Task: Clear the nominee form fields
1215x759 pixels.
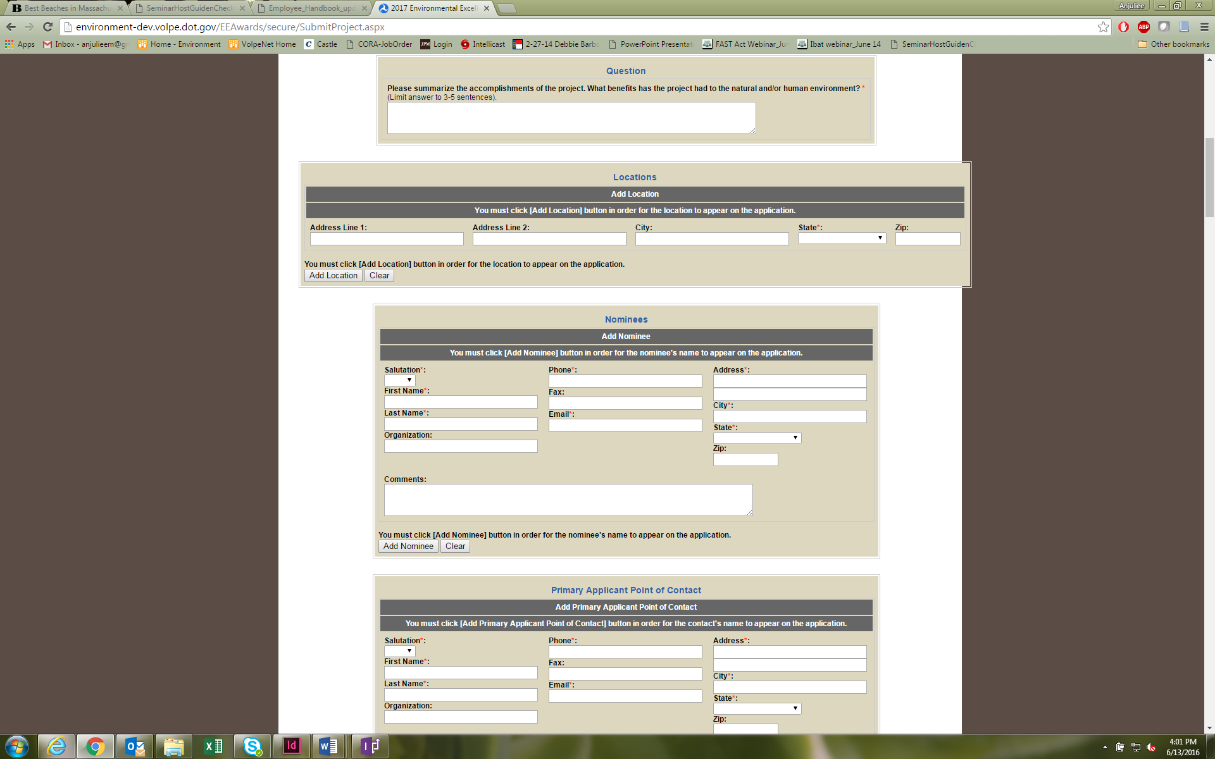Action: tap(455, 546)
